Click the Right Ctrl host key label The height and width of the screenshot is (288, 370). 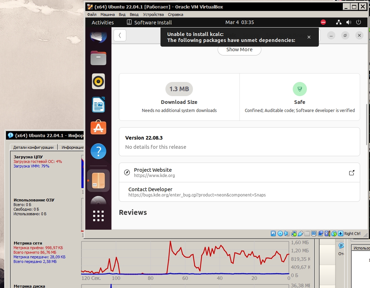point(352,234)
